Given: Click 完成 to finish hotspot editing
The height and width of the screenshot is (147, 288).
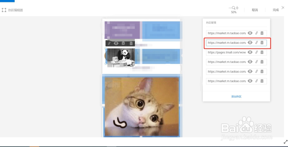Looking at the screenshot, I should (x=276, y=10).
